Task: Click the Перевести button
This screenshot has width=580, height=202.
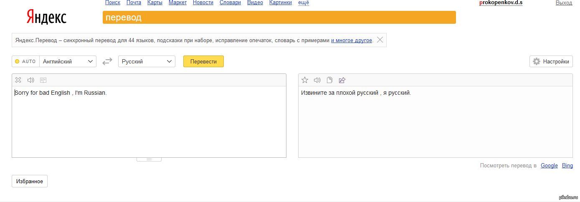Action: (x=203, y=61)
